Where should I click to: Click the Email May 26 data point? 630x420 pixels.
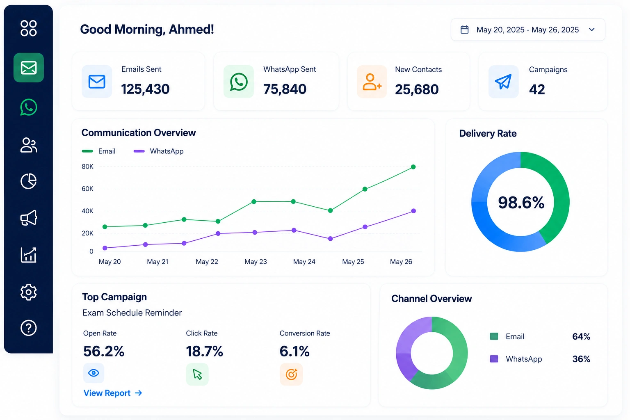point(413,167)
